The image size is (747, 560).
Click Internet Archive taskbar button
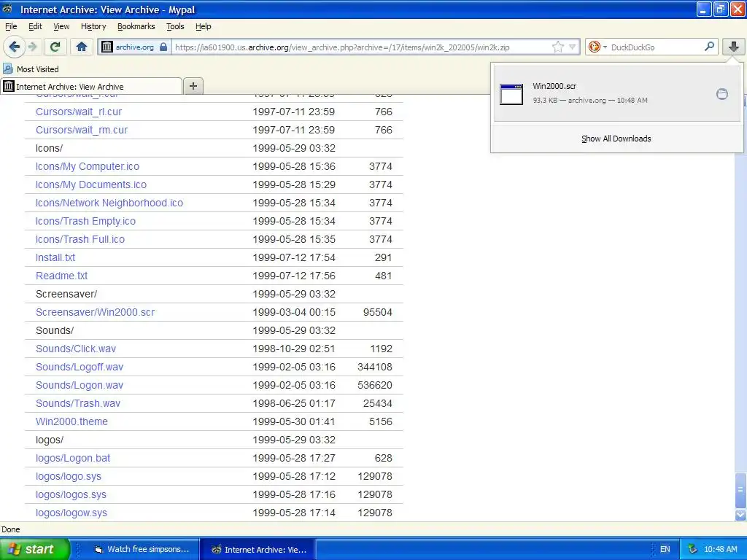[x=259, y=550]
